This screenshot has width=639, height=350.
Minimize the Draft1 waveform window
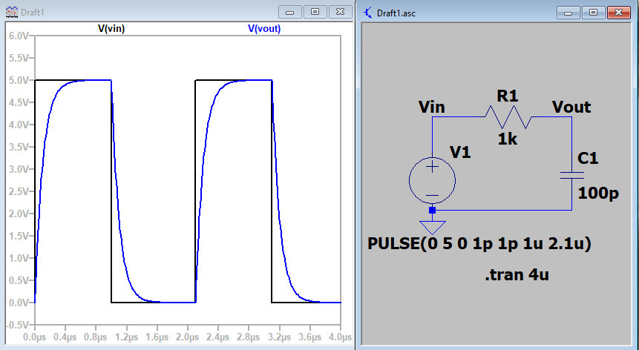(x=289, y=12)
